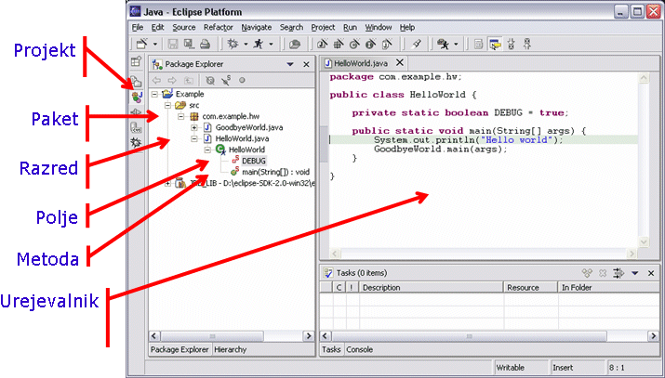Close the HelloWorld.java editor tab
Viewport: 665px width, 378px height.
point(400,62)
